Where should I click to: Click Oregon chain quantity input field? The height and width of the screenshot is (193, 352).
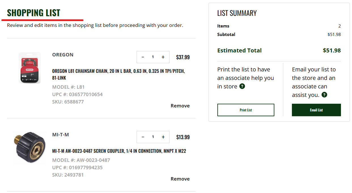[x=153, y=57]
